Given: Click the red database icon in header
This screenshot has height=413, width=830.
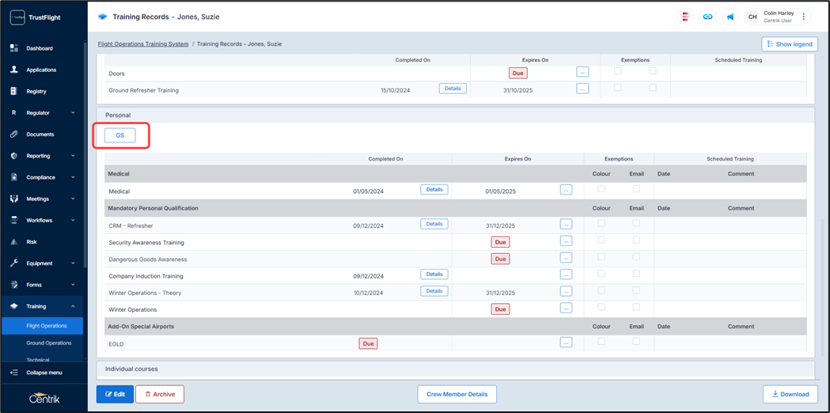Looking at the screenshot, I should click(685, 17).
